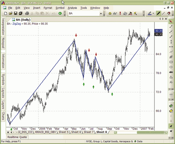Click the New document icon
This screenshot has width=175, height=144.
6,14
